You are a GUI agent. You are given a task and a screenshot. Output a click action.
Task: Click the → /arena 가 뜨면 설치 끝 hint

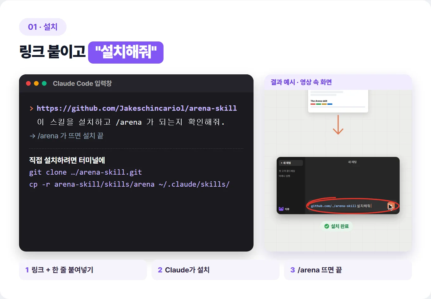[x=67, y=136]
